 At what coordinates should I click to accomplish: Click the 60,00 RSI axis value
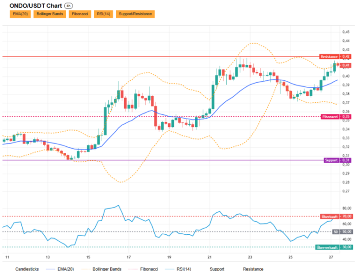(347, 224)
